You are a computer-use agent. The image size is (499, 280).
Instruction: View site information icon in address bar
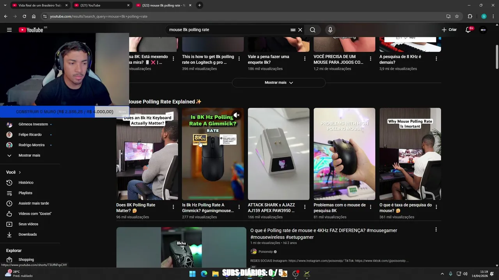pyautogui.click(x=45, y=16)
